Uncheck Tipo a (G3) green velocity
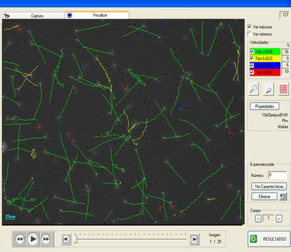The height and width of the screenshot is (252, 291). (251, 52)
